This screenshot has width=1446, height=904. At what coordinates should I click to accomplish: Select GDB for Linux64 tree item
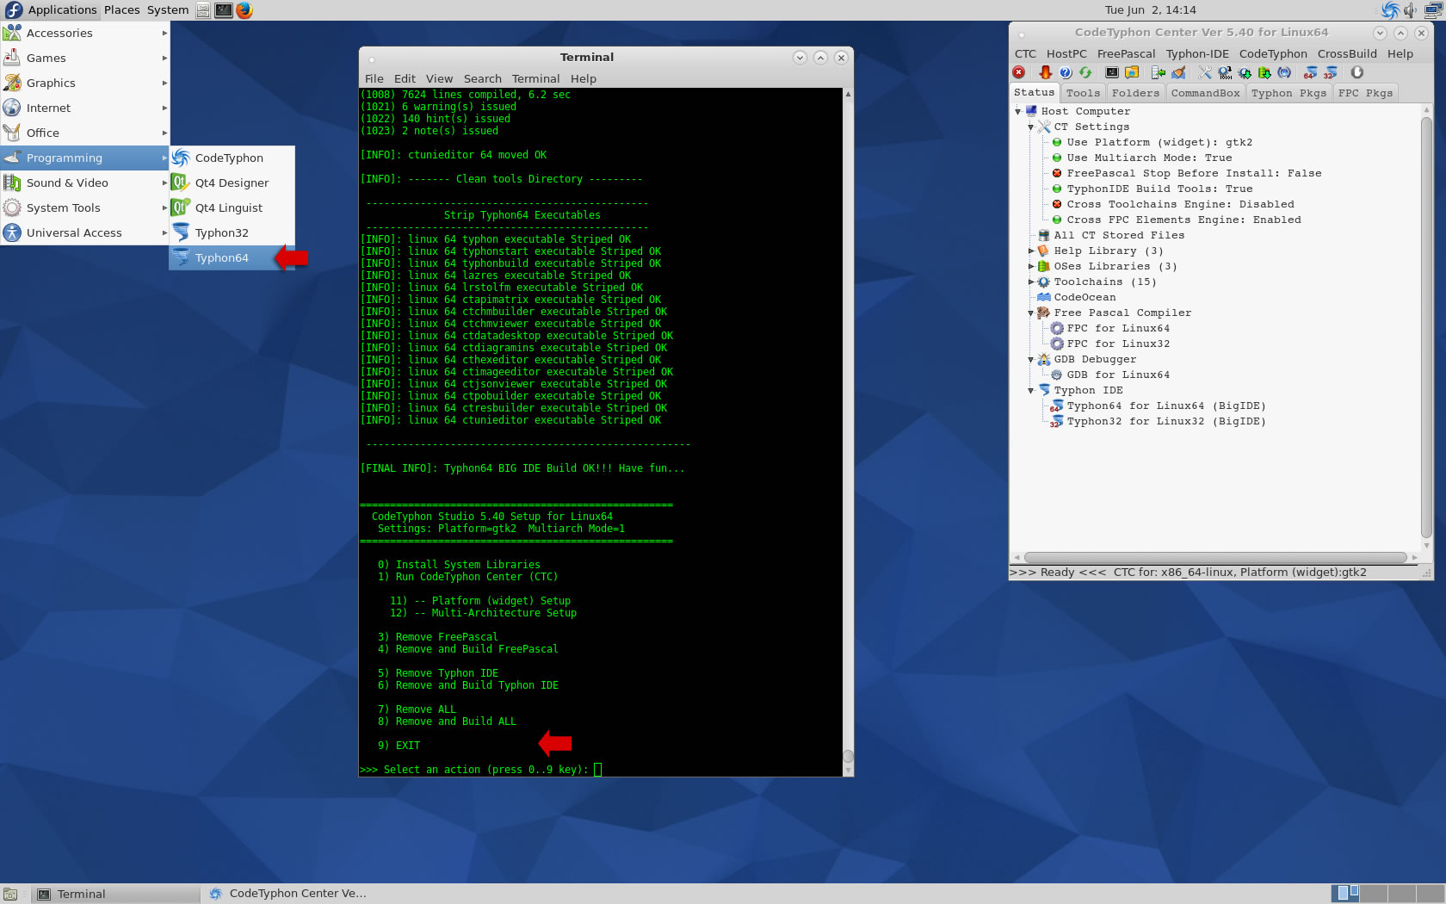point(1118,375)
